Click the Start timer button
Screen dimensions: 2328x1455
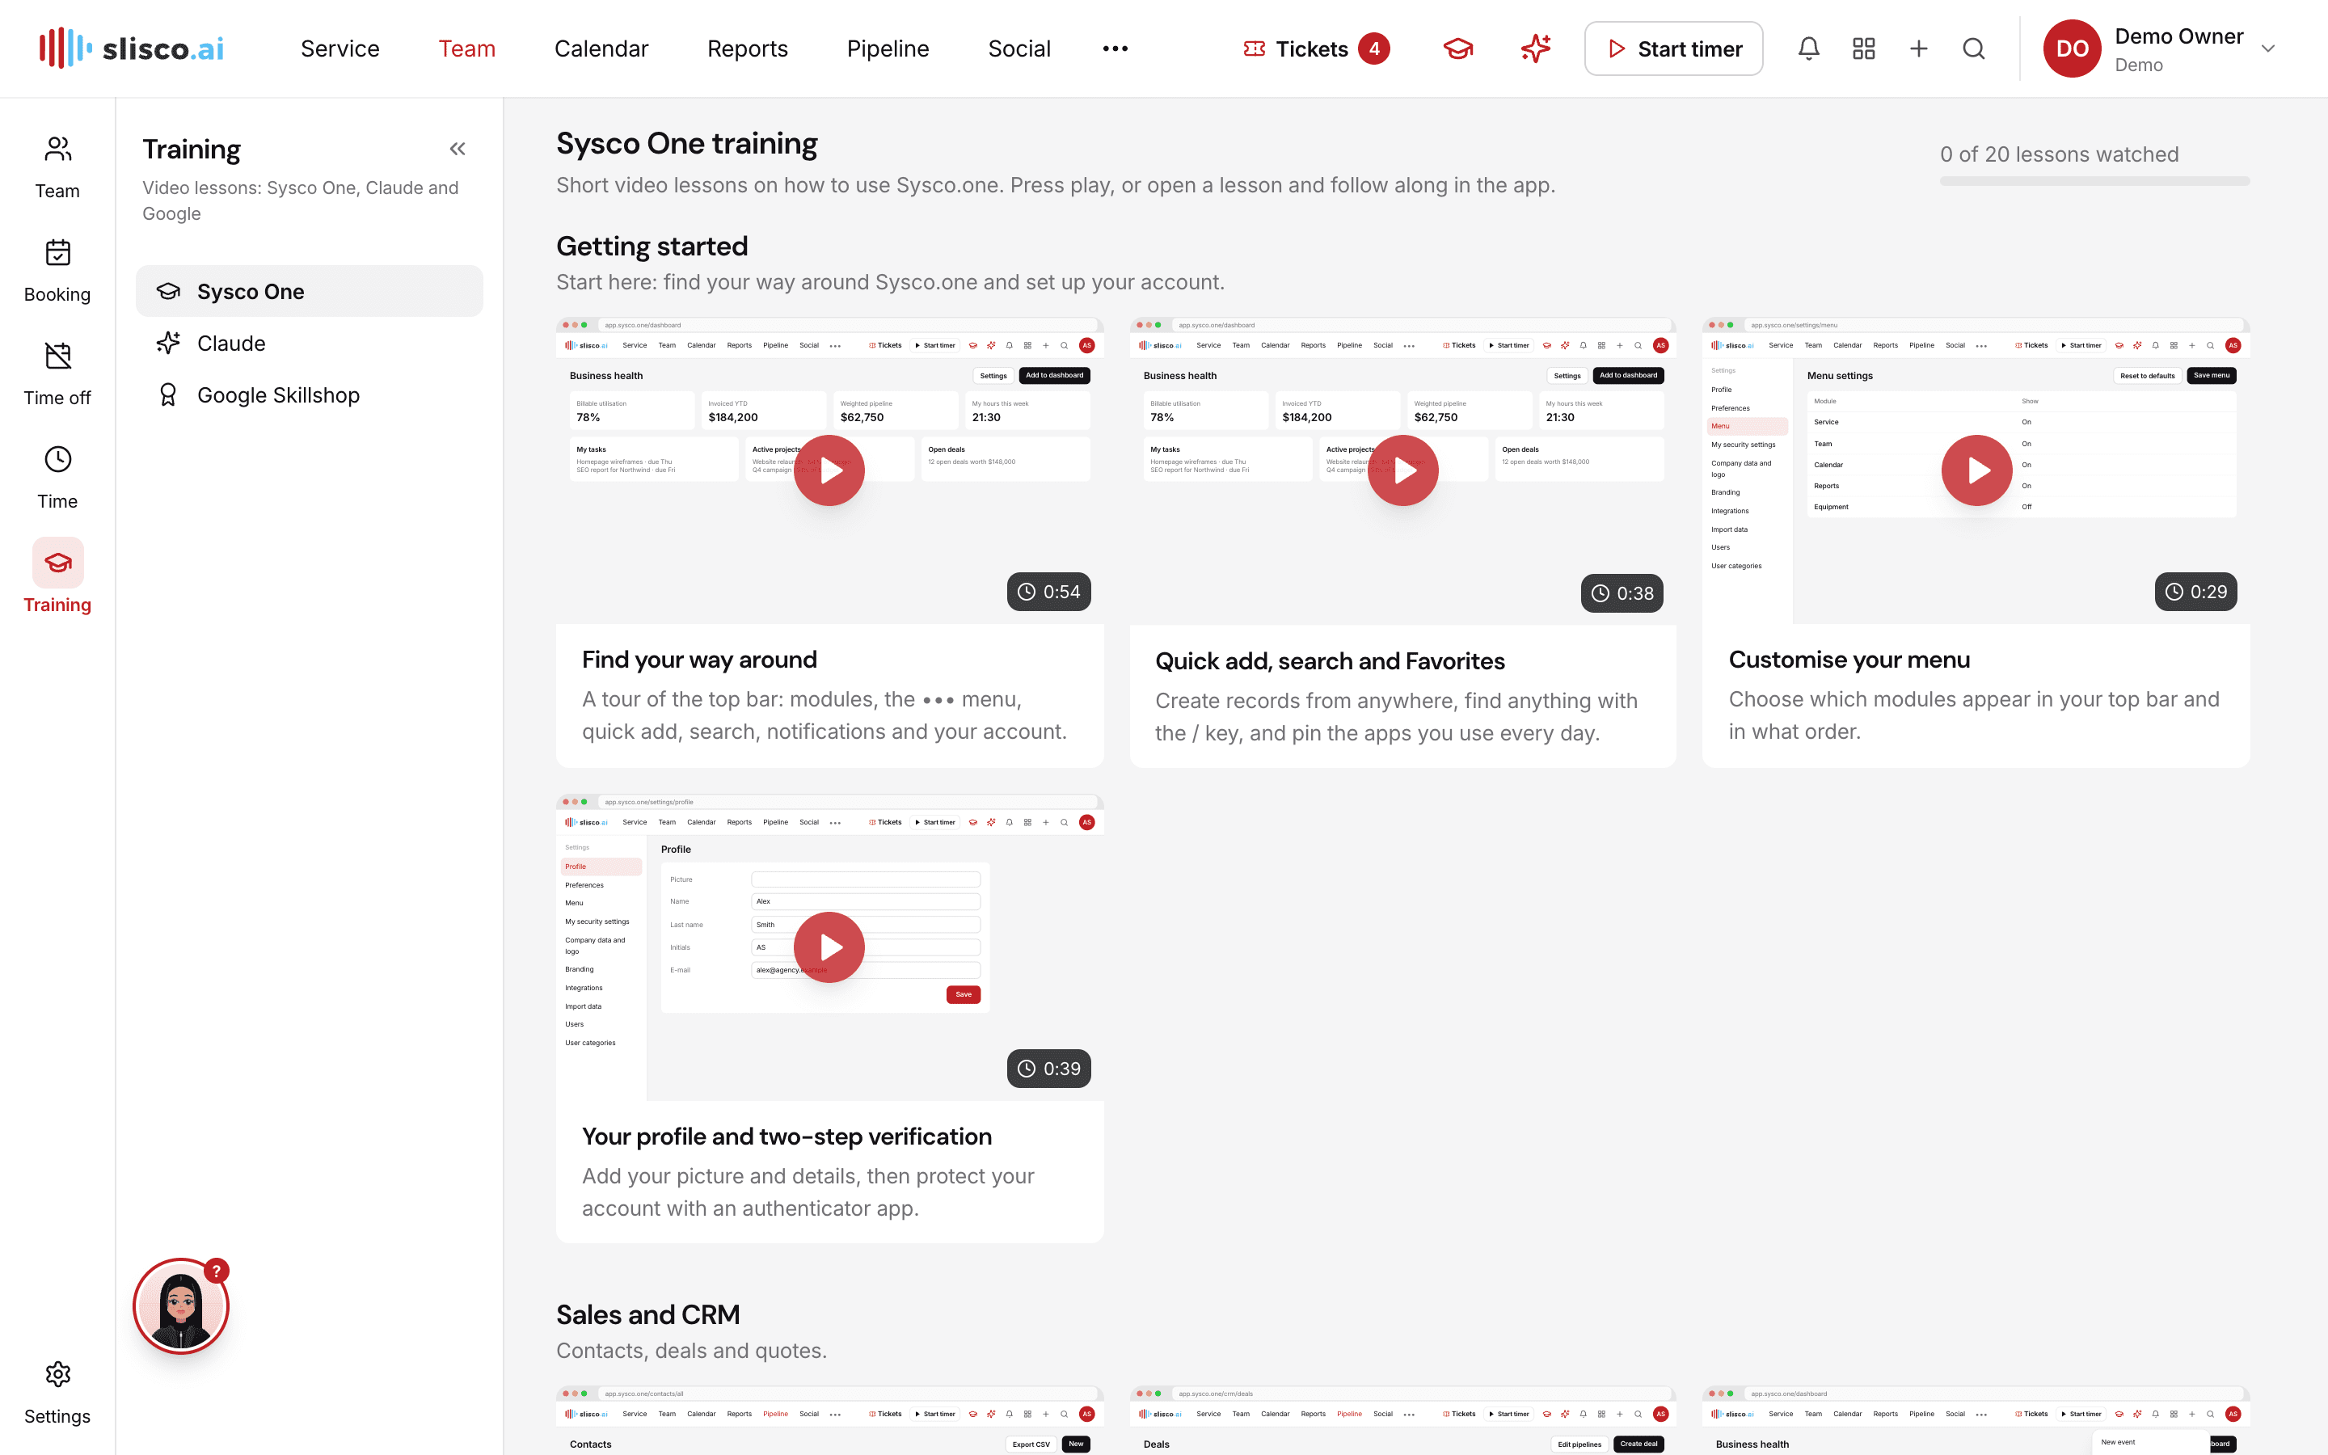click(1674, 48)
